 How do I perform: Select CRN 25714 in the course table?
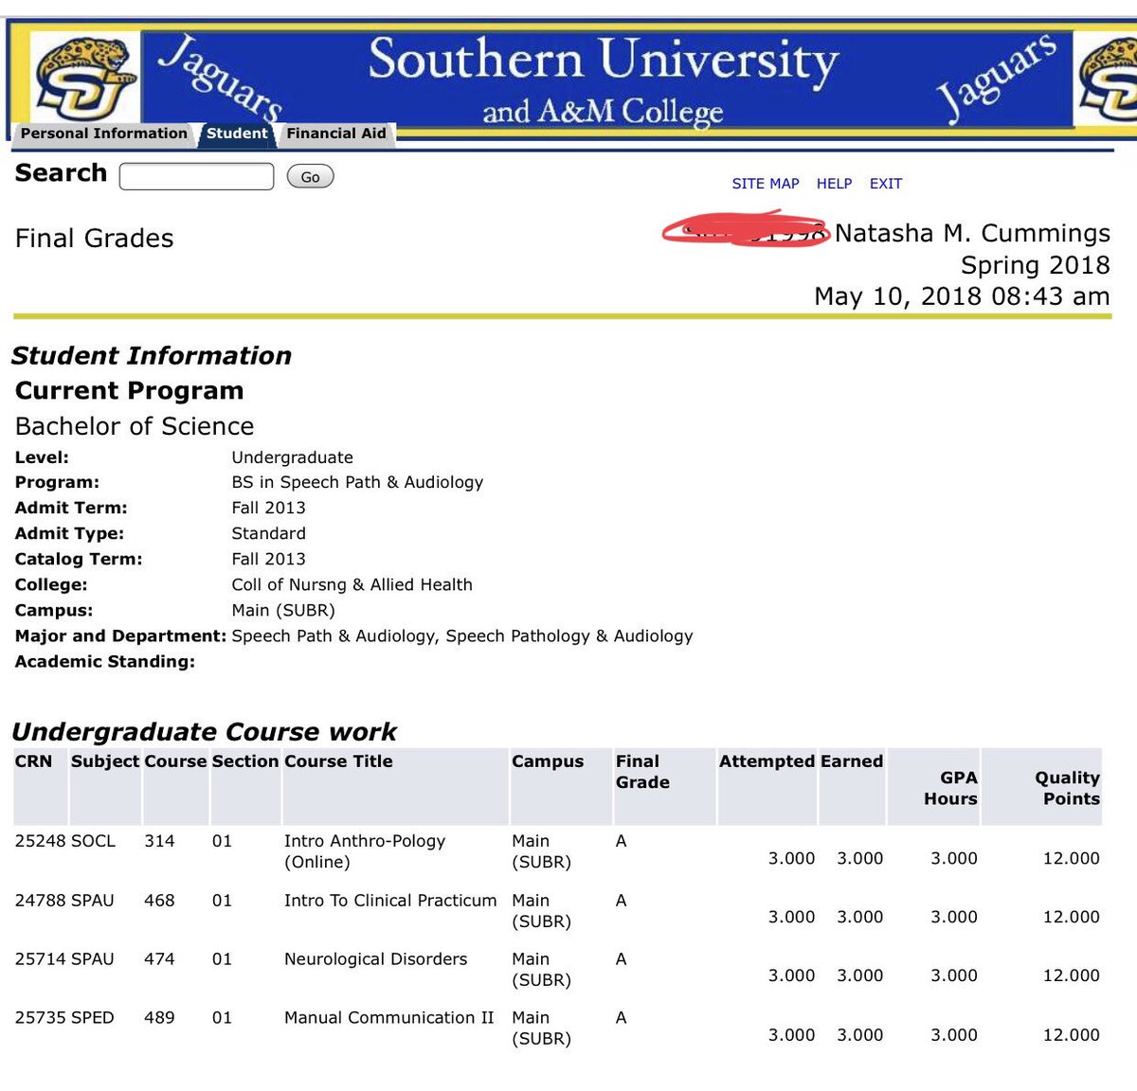click(x=40, y=959)
